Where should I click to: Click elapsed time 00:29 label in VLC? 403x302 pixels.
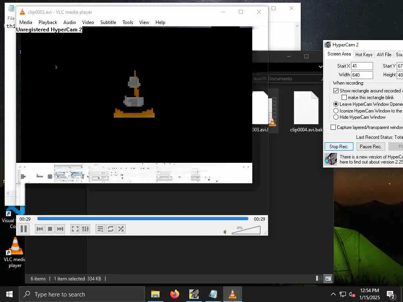(x=25, y=219)
